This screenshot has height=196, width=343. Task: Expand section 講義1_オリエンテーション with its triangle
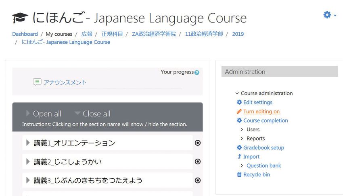(x=28, y=143)
